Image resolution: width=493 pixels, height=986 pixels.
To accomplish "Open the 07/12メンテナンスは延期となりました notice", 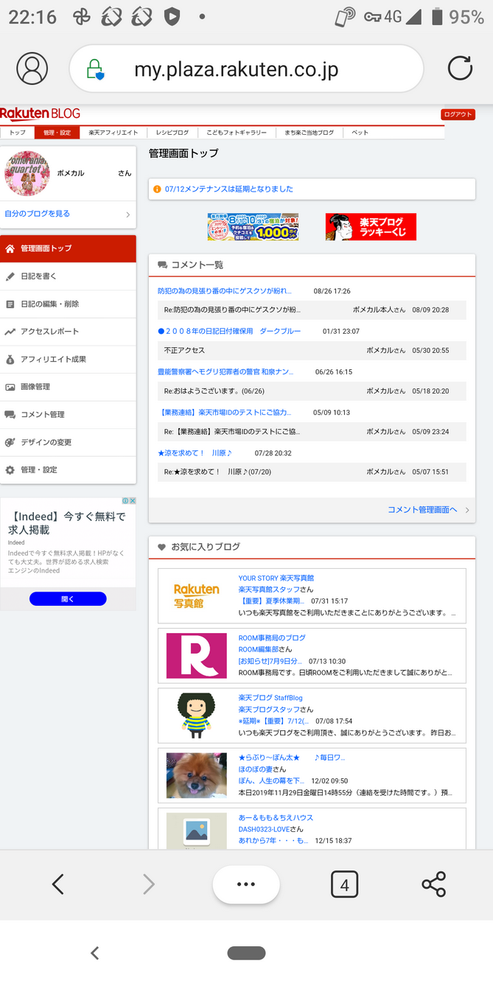I will click(x=229, y=189).
